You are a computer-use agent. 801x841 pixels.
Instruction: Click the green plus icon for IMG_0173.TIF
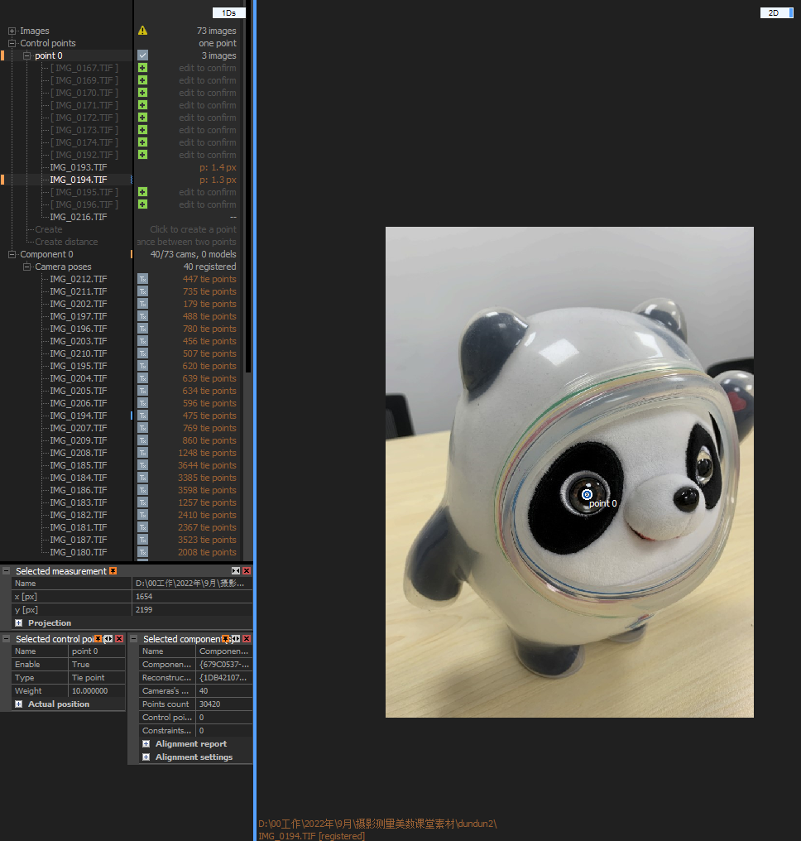(142, 130)
